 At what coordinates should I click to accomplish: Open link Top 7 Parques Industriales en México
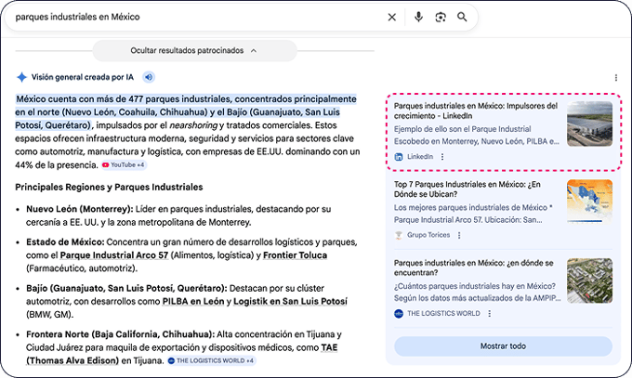[467, 189]
